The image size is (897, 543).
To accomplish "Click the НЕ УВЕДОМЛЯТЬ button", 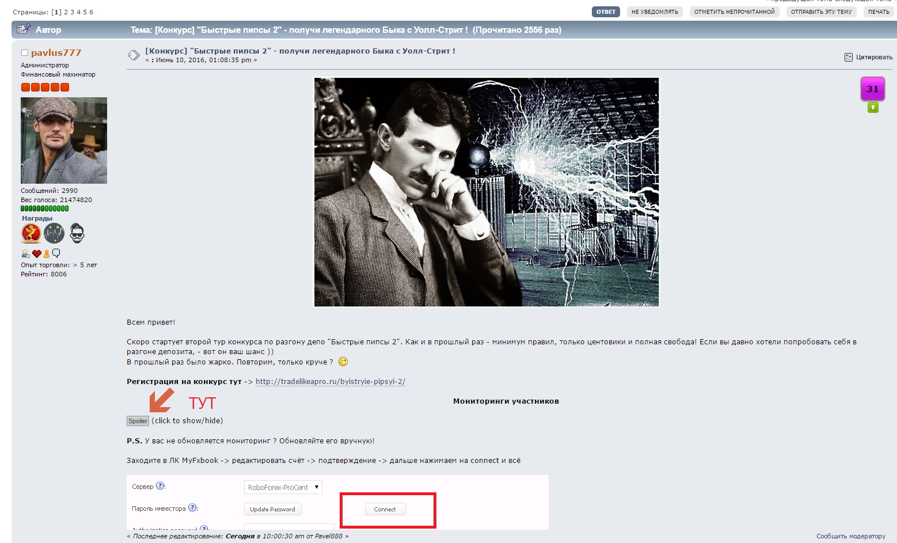I will coord(655,12).
